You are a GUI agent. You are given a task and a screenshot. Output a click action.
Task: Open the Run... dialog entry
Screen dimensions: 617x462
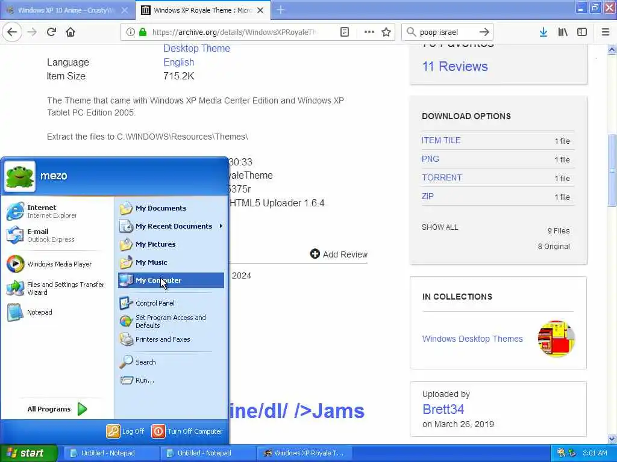tap(171, 380)
